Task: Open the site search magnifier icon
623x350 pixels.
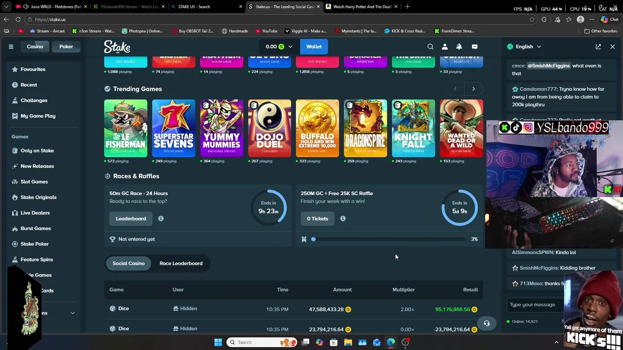Action: [430, 47]
